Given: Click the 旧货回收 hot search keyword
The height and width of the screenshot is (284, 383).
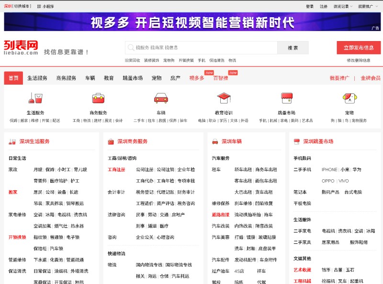Looking at the screenshot, I should [133, 60].
